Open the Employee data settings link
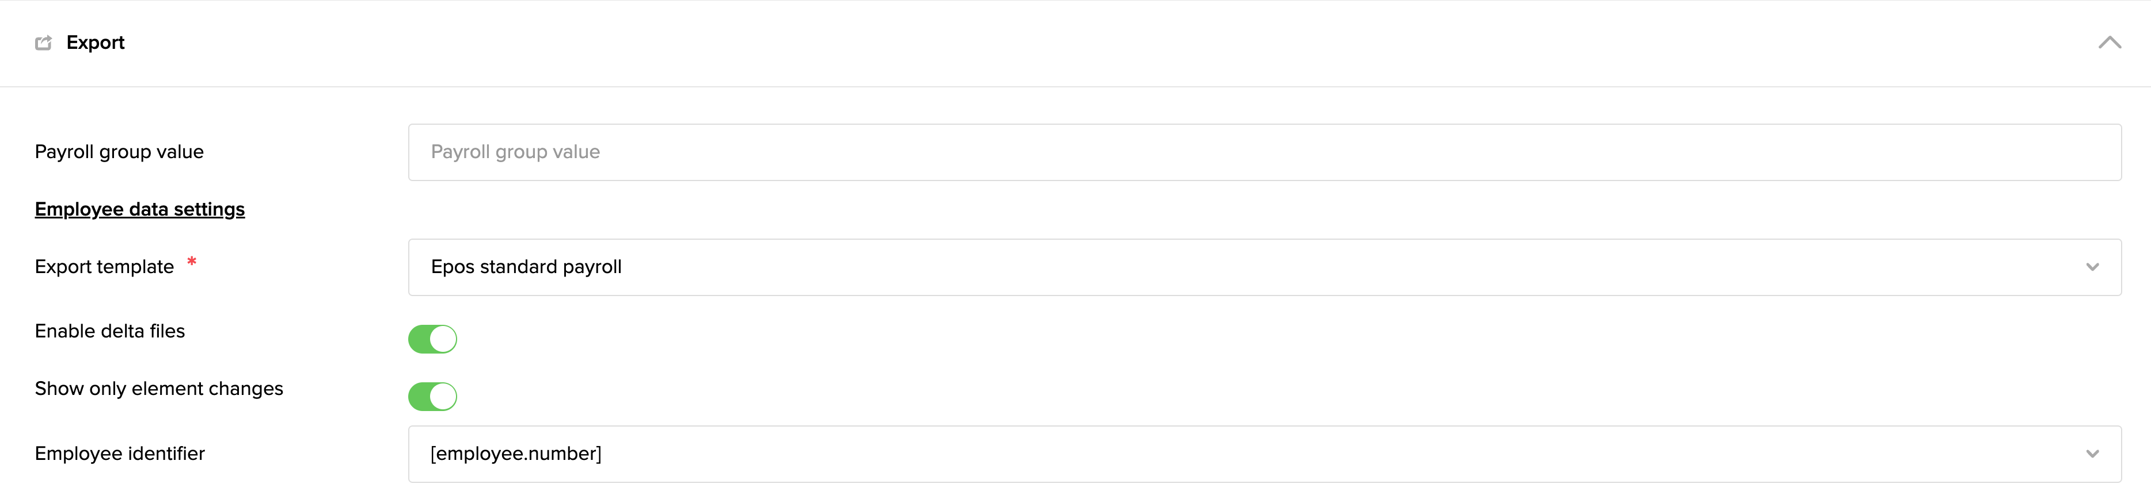Screen dimensions: 2151x499 point(139,209)
